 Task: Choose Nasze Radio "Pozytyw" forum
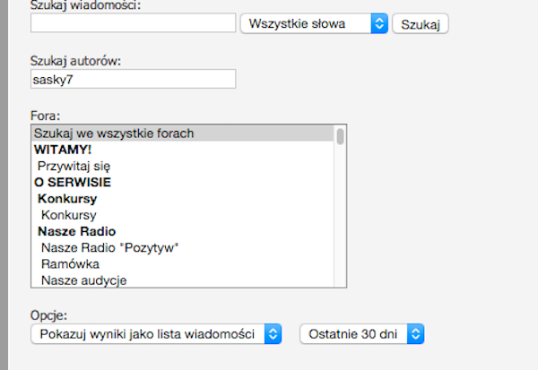tap(182, 247)
